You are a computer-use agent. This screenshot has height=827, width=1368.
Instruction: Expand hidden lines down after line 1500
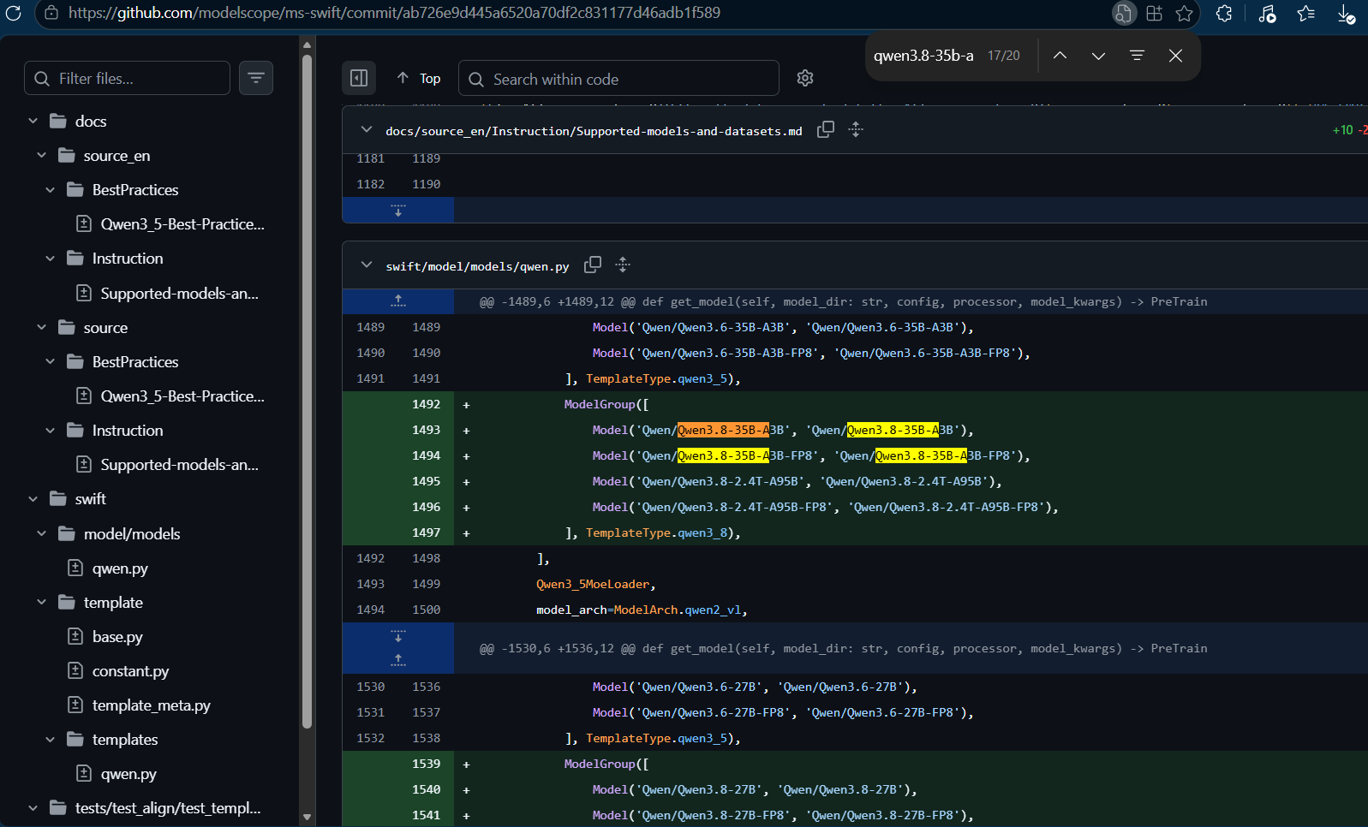pos(398,636)
